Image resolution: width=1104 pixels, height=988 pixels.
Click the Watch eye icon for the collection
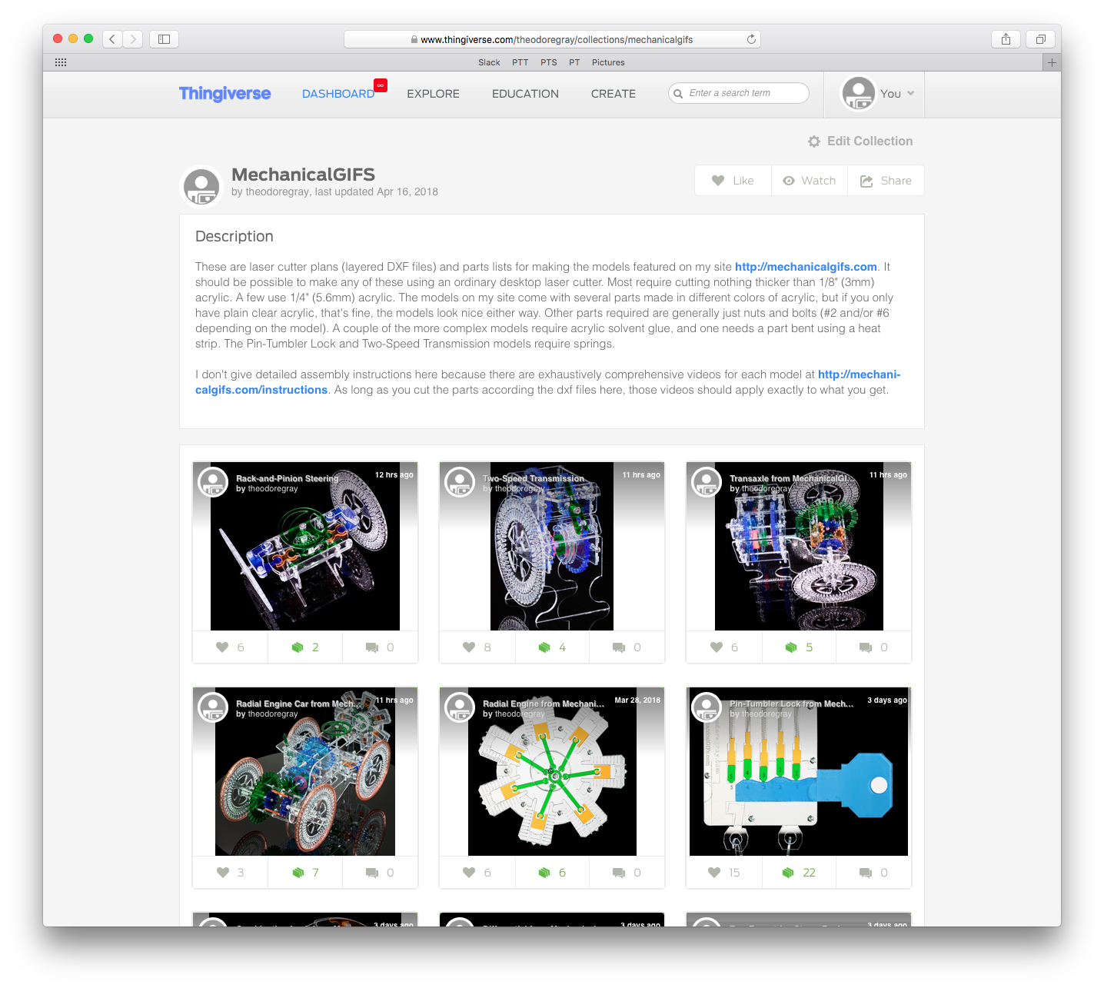pos(808,180)
